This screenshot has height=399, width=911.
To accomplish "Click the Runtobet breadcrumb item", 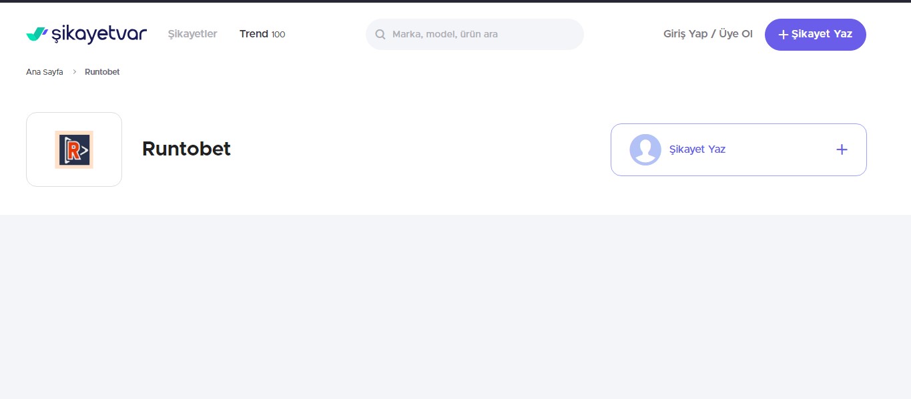I will point(102,72).
